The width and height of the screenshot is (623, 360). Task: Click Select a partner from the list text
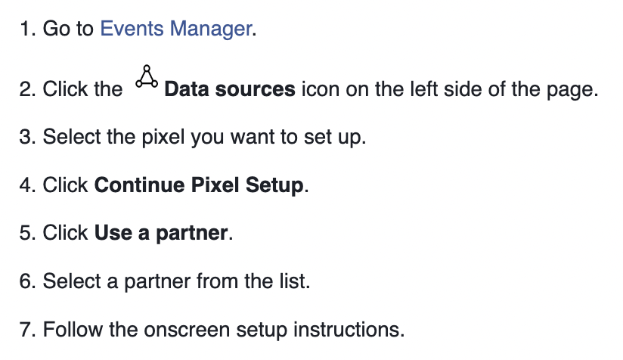[x=176, y=281]
